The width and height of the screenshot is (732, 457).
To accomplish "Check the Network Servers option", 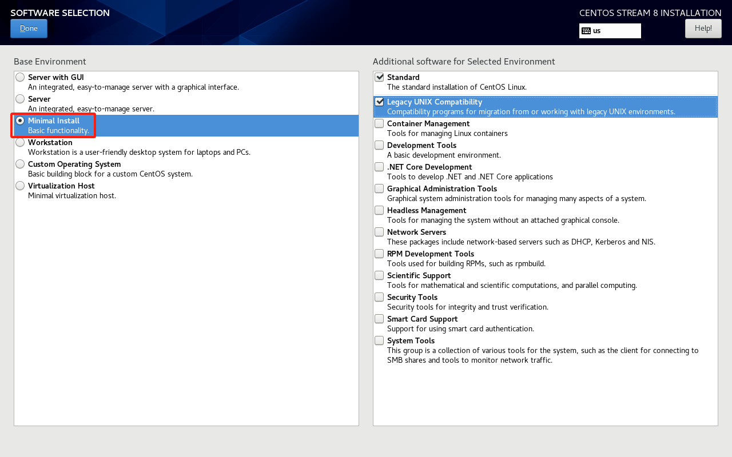I will pos(379,232).
